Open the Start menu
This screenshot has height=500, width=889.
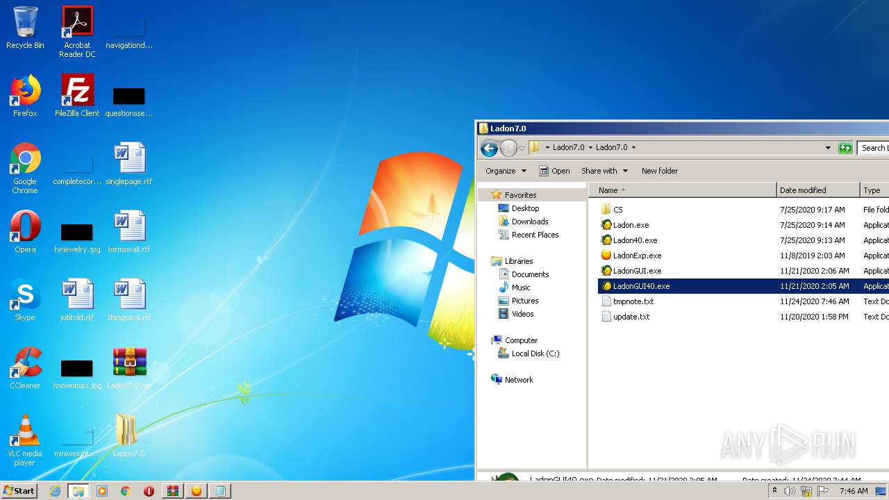tap(19, 491)
